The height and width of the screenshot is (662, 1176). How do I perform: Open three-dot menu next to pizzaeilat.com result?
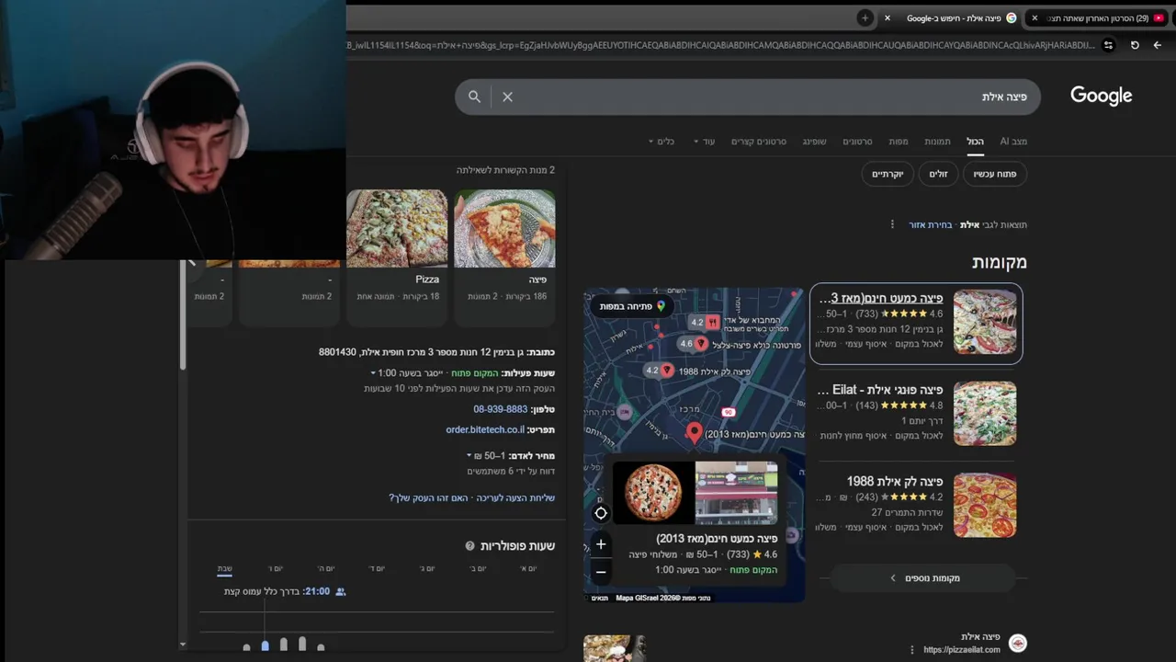tap(911, 649)
